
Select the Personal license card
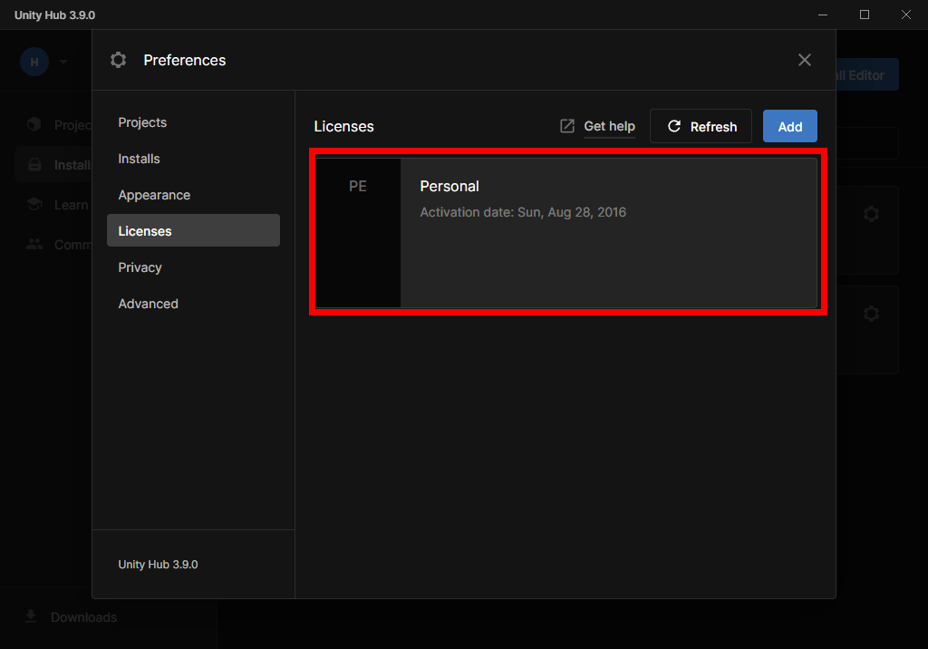[x=565, y=232]
